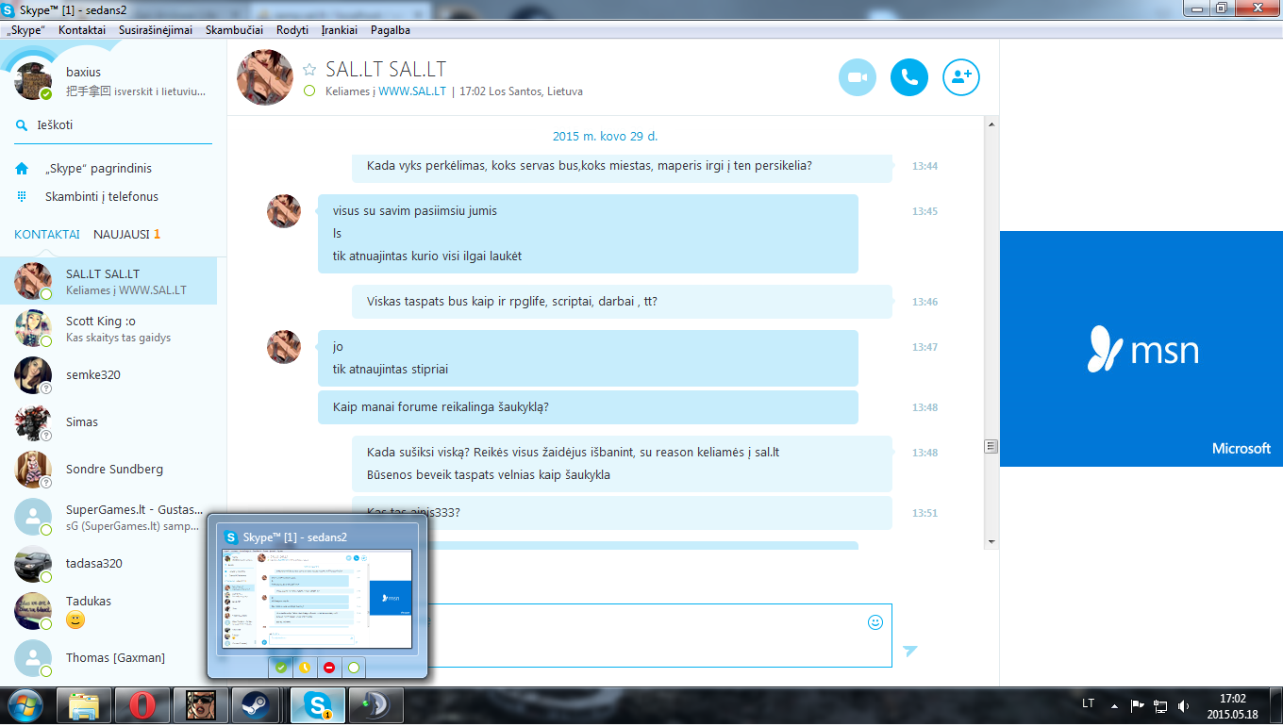The image size is (1283, 727).
Task: Open the Įrankiai menu
Action: pos(340,30)
